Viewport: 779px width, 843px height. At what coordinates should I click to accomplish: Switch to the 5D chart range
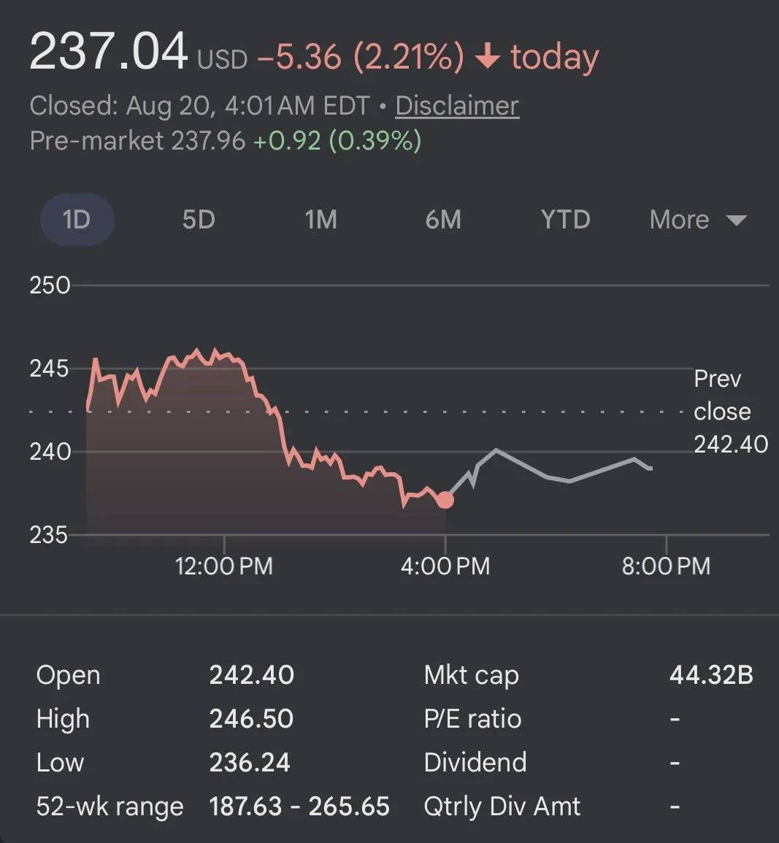[x=199, y=220]
